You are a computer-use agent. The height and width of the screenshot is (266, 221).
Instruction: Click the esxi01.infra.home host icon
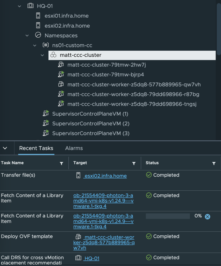click(38, 16)
